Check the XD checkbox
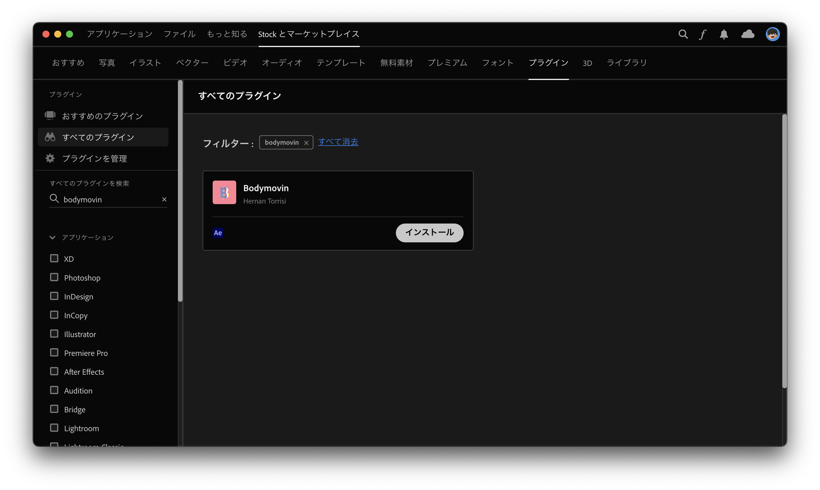Viewport: 820px width, 490px height. [54, 258]
